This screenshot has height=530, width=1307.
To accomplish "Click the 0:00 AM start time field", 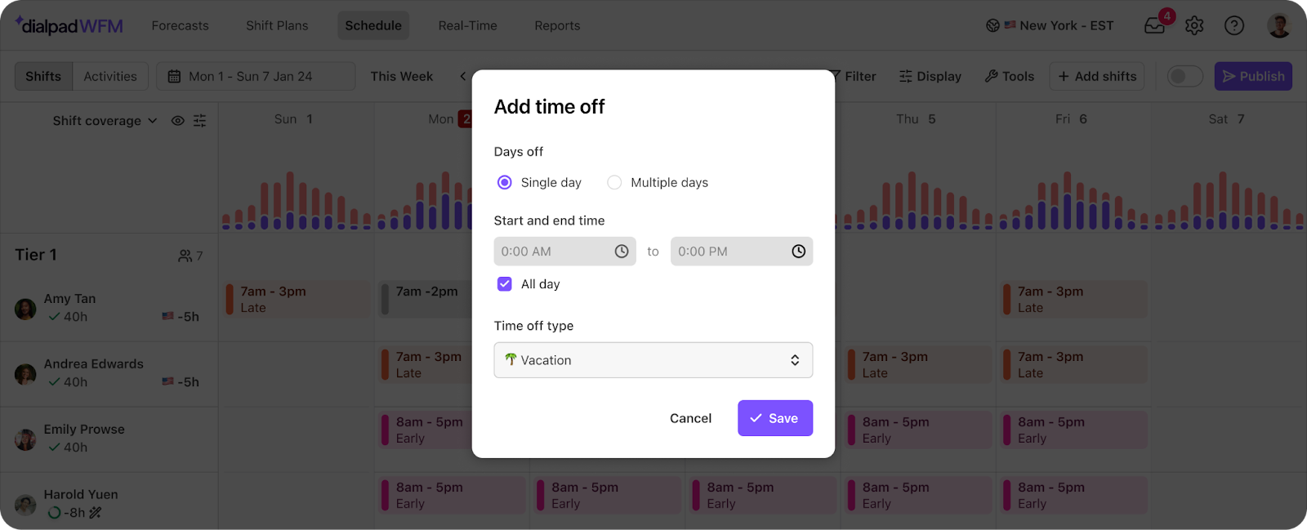I will point(565,252).
